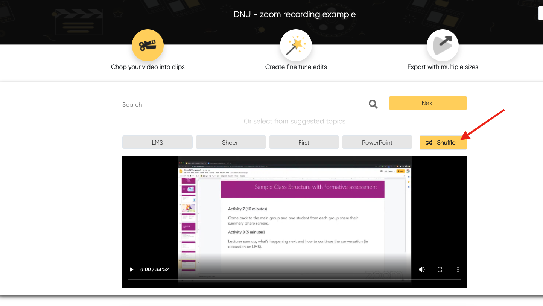Select the LMS suggested topic
The image size is (543, 306).
157,143
